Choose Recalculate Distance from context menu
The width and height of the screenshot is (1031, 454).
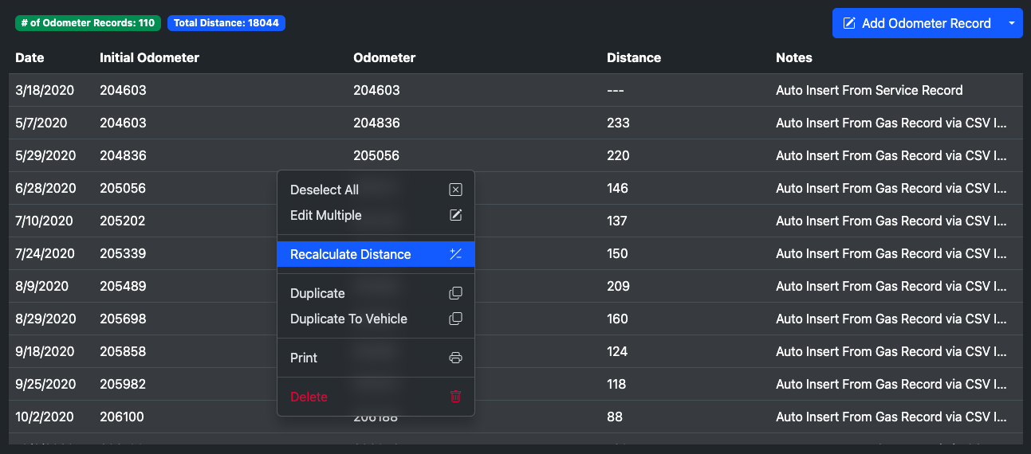(351, 254)
